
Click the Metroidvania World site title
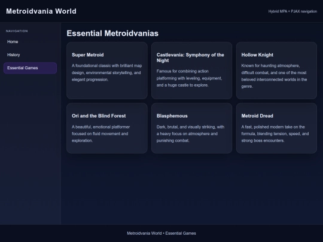tap(41, 11)
